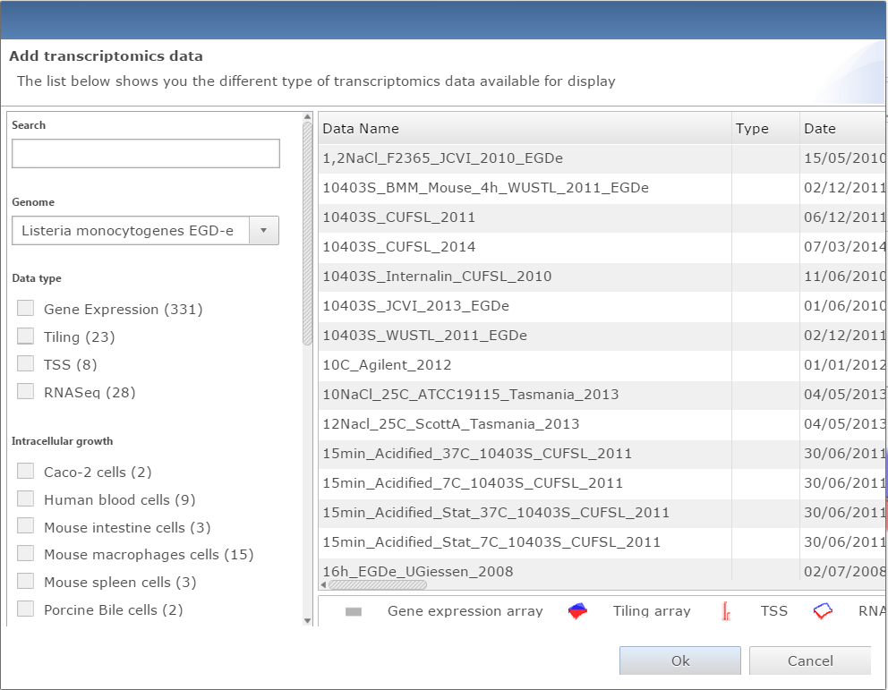This screenshot has width=888, height=690.
Task: Click the TSS legend icon
Action: (727, 611)
